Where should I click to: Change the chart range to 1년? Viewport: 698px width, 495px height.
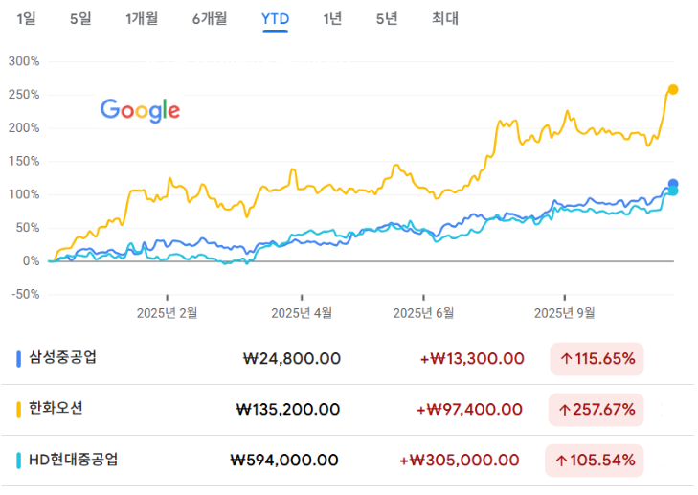point(332,18)
